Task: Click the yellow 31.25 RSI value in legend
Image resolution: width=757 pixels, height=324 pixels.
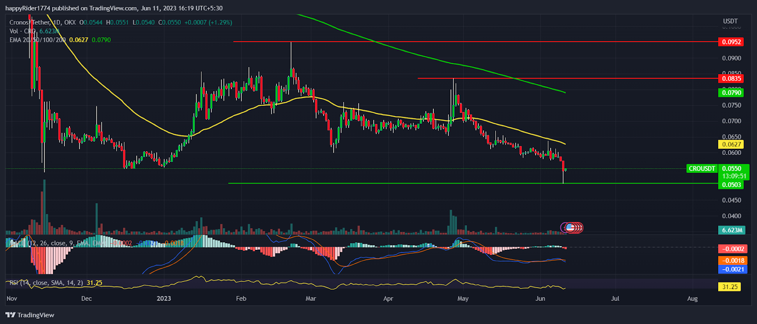Action: coord(94,283)
